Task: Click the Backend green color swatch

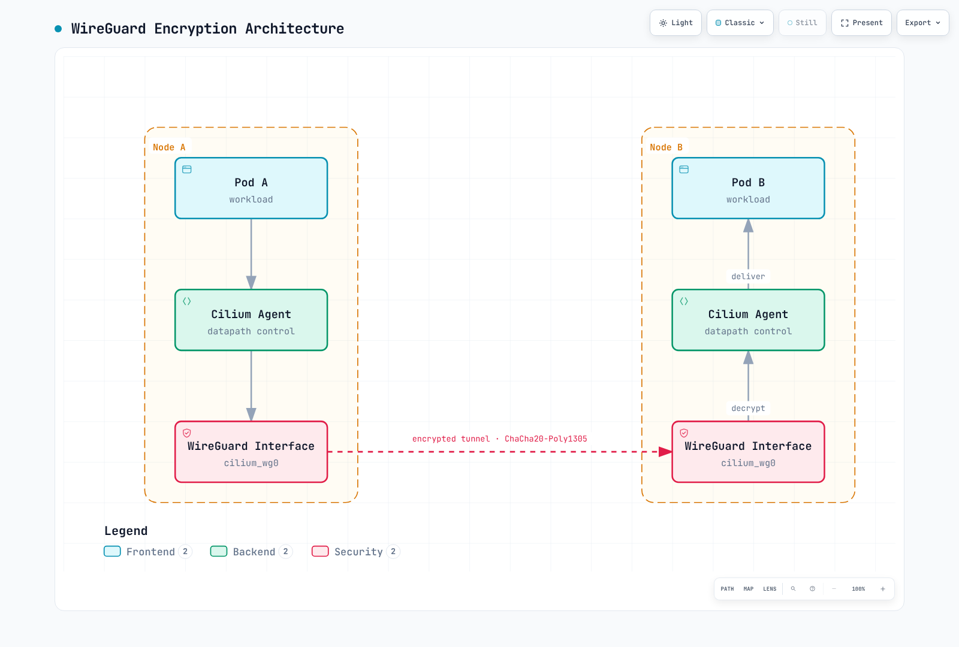Action: coord(219,551)
